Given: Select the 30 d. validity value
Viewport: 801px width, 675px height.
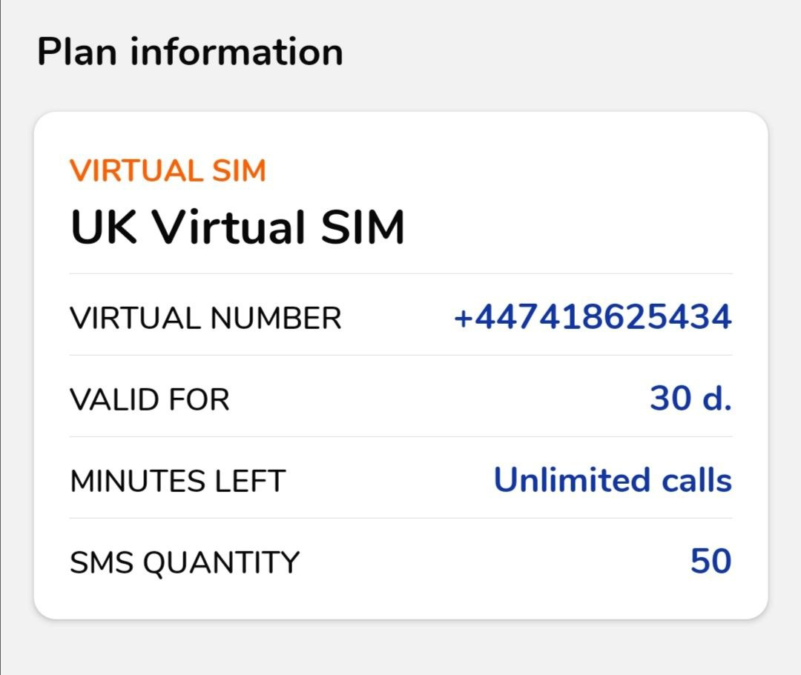Looking at the screenshot, I should pos(690,399).
